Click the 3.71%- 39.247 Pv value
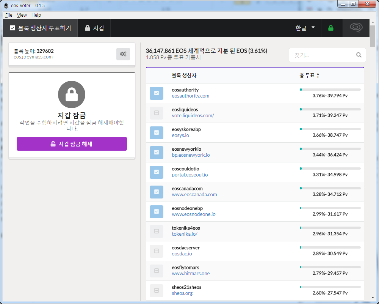Image resolution: width=379 pixels, height=304 pixels. tap(330, 115)
